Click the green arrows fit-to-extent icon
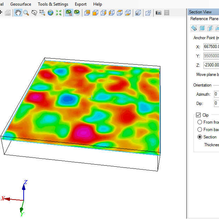This screenshot has width=219, height=219. [x=59, y=13]
